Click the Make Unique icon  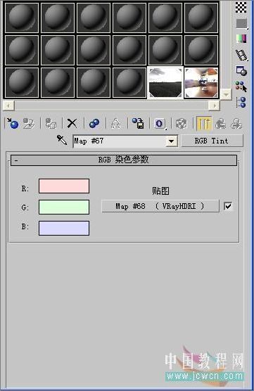[x=116, y=123]
